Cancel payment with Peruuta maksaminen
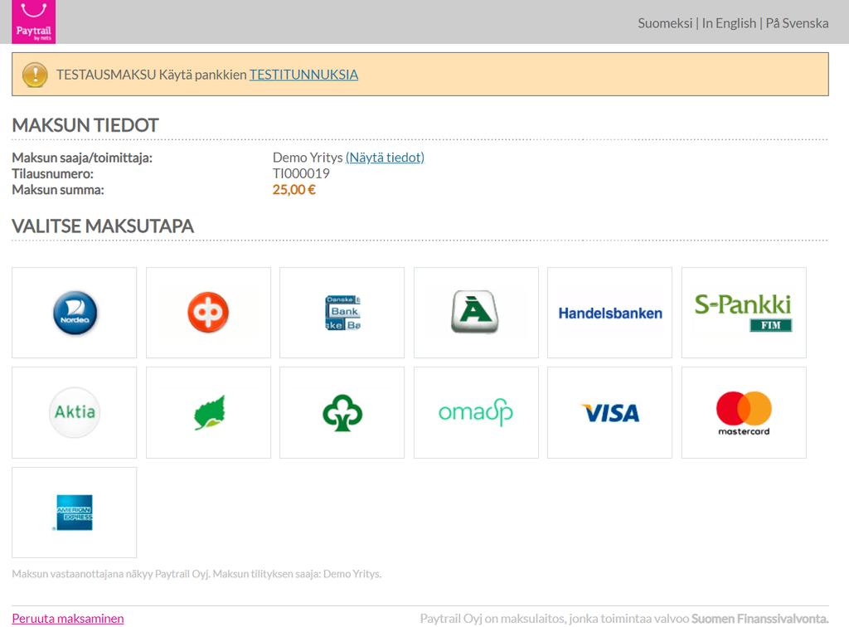Viewport: 849px width, 627px height. pos(68,619)
